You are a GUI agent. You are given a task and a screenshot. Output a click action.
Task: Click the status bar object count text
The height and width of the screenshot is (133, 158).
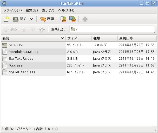[x=30, y=129]
